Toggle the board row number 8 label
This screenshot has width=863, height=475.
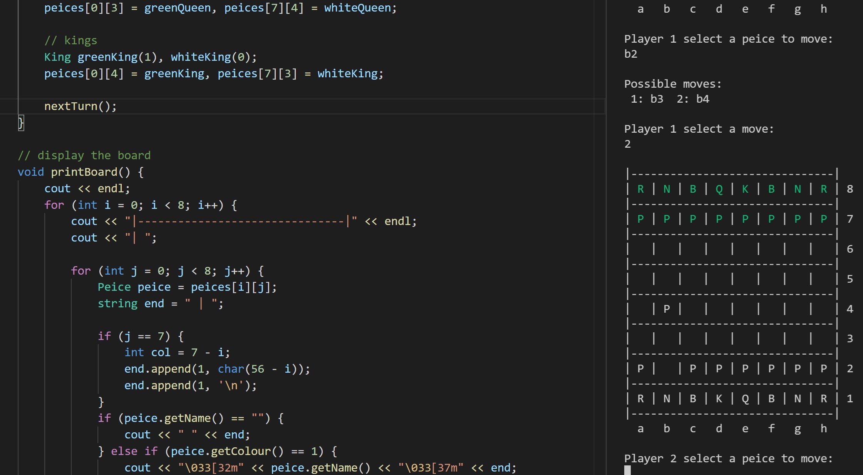(x=851, y=188)
